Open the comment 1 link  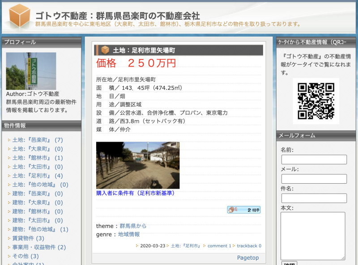point(219,246)
